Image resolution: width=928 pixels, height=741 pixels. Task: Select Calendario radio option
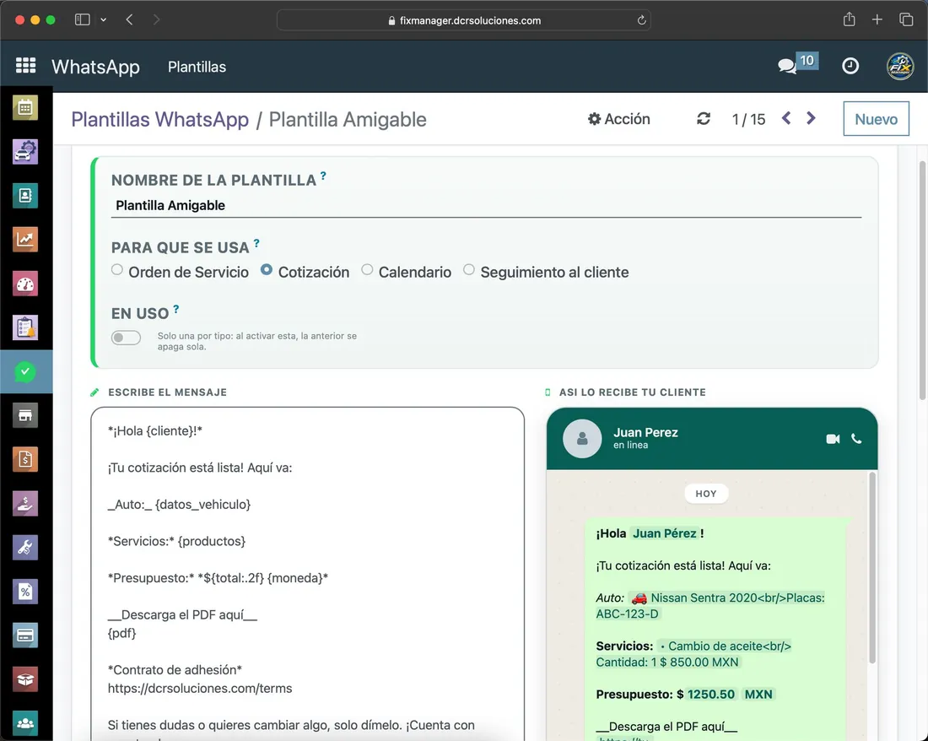[x=367, y=270]
